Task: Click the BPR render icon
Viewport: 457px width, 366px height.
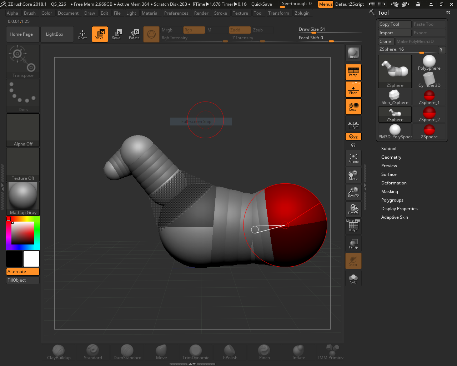Action: (x=353, y=53)
